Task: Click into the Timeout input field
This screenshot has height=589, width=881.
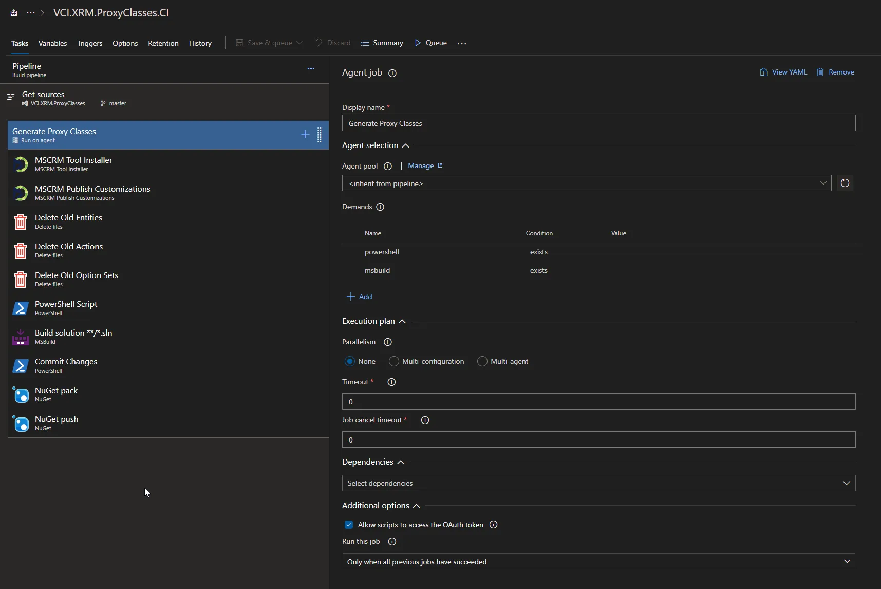Action: point(598,402)
